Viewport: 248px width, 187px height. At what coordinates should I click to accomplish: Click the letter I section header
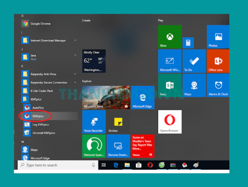(22, 32)
